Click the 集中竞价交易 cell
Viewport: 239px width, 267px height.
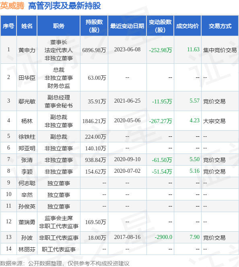click(220, 50)
